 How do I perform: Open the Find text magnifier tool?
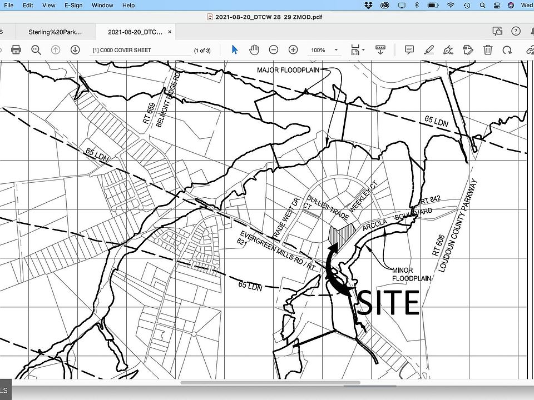pos(36,49)
